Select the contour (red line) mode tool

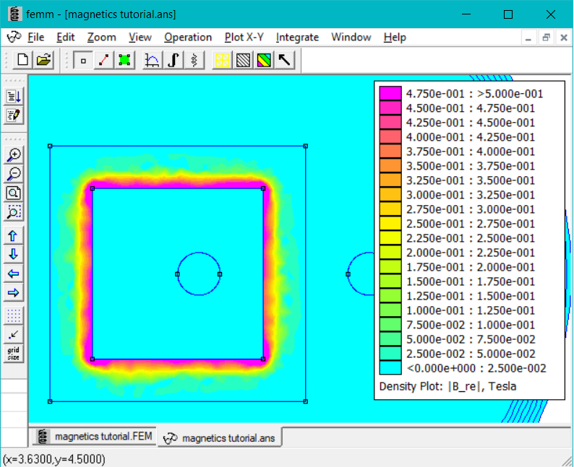point(103,61)
